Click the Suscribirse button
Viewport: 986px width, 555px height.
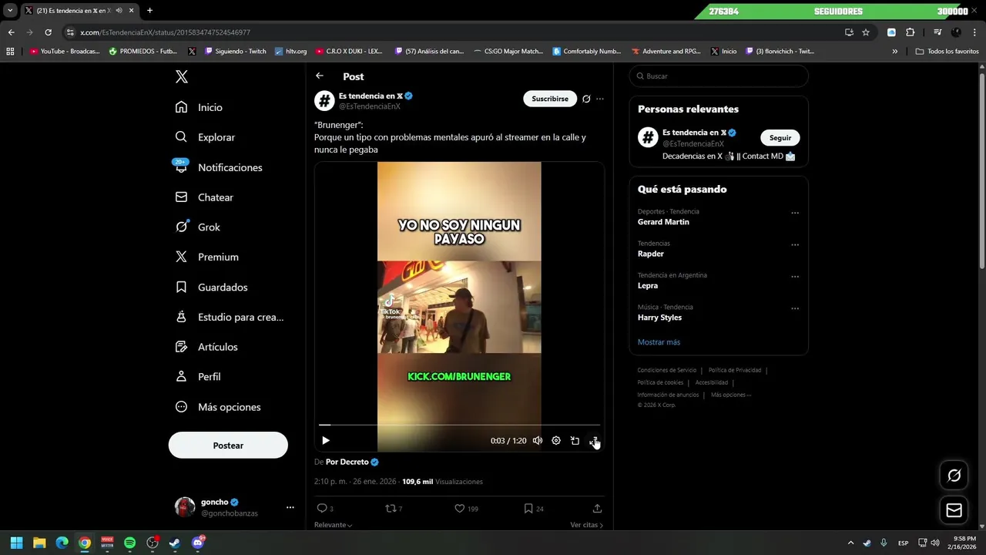[550, 99]
